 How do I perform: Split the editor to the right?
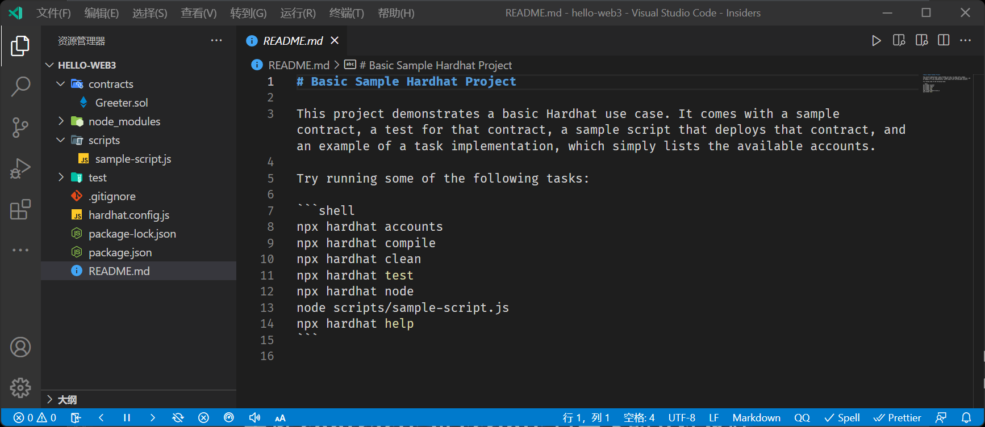[944, 40]
